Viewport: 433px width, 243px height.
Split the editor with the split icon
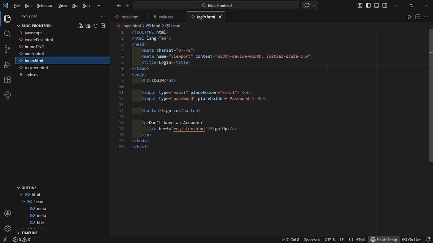(x=418, y=17)
